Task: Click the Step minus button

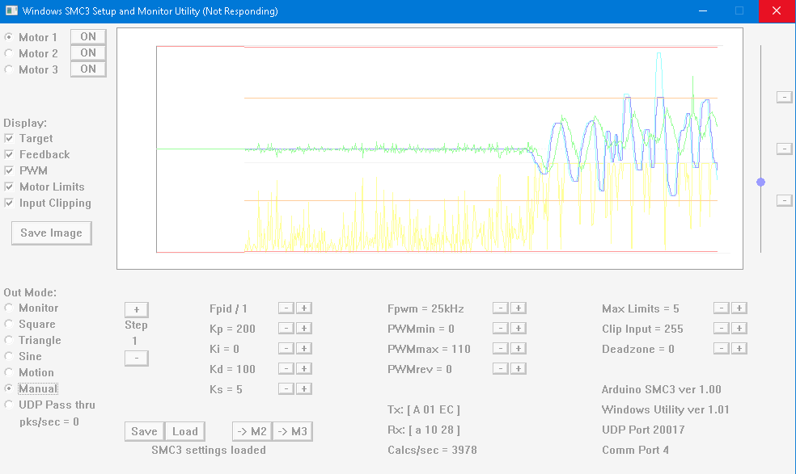Action: [136, 358]
